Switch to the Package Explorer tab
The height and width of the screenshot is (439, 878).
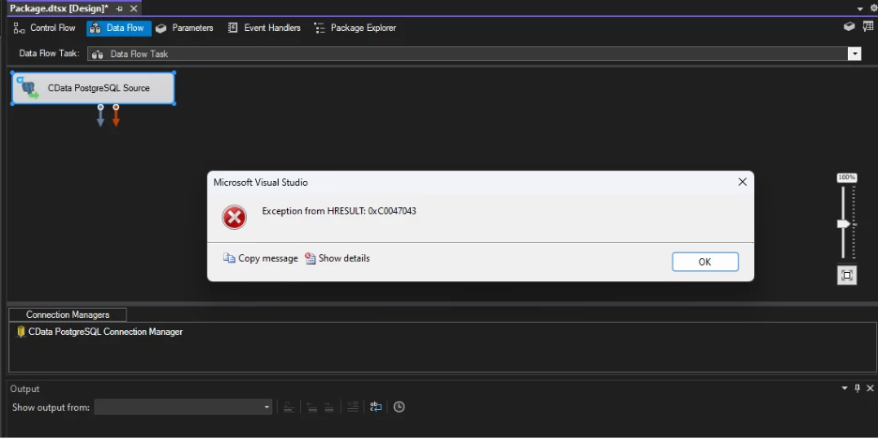(x=355, y=28)
